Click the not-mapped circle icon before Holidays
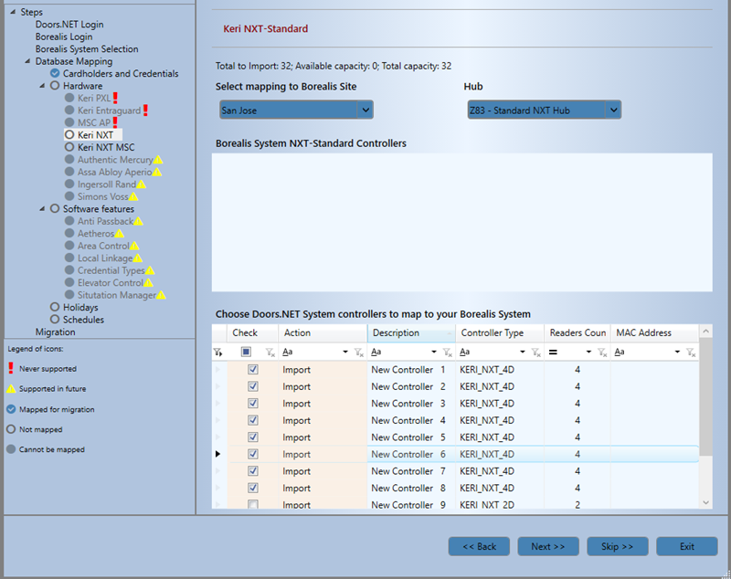The height and width of the screenshot is (579, 731). (x=55, y=307)
